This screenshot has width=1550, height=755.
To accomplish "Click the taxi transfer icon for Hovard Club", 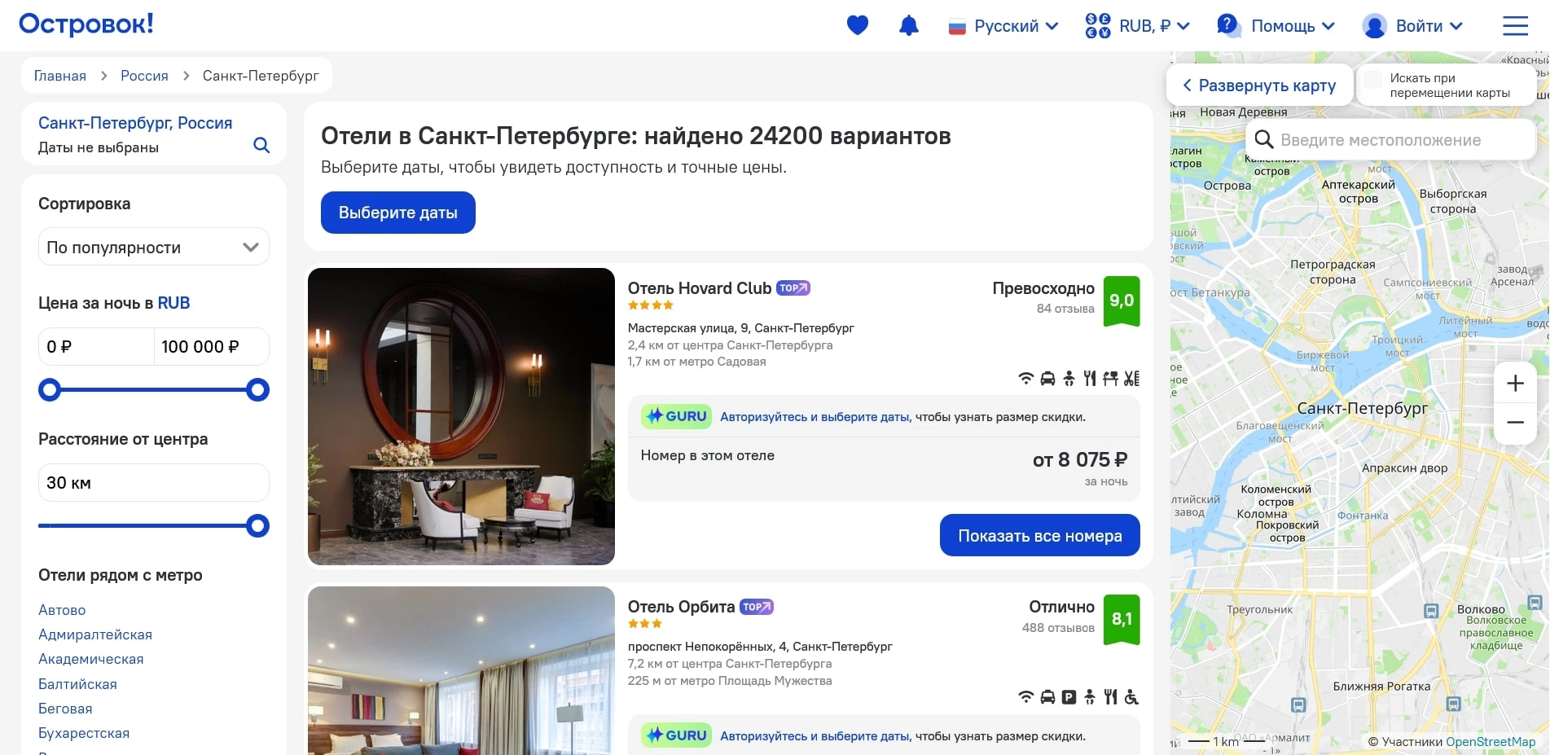I will click(x=1047, y=378).
